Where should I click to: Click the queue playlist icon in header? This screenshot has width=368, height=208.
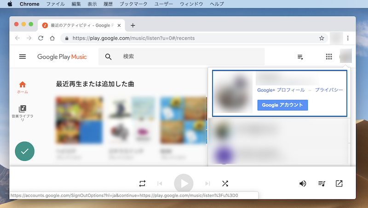pyautogui.click(x=300, y=57)
